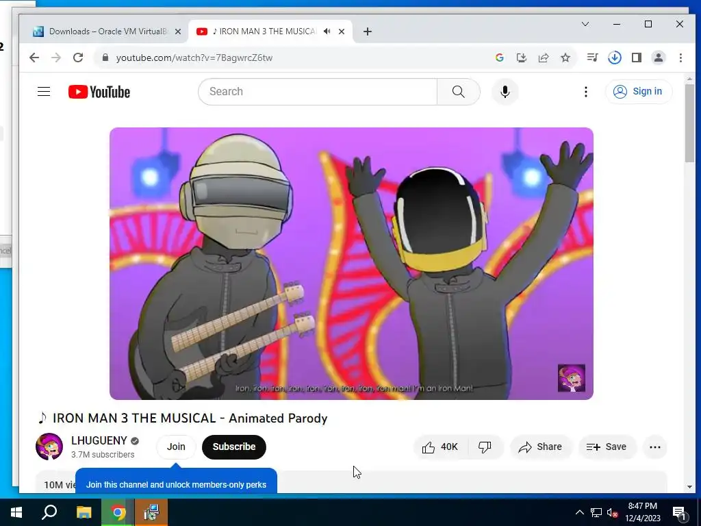The width and height of the screenshot is (701, 526).
Task: Install app icon in the address bar
Action: point(521,58)
